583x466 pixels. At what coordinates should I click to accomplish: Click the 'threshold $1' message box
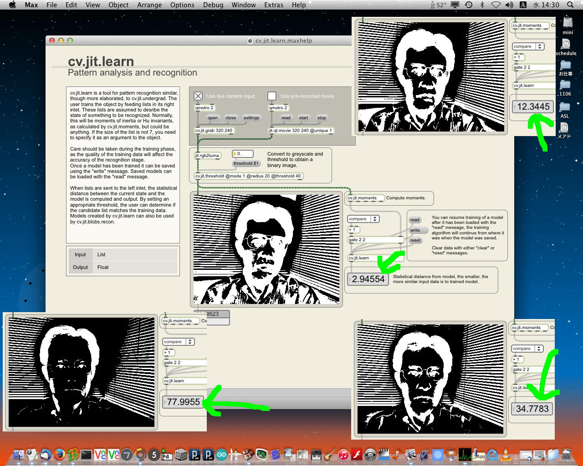(246, 163)
